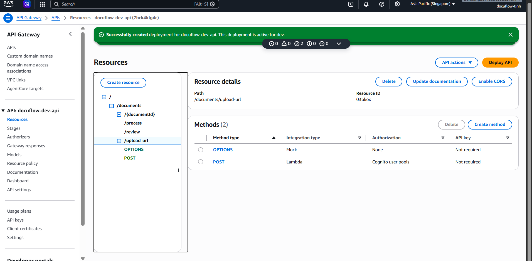Open the help question mark menu

tap(382, 4)
